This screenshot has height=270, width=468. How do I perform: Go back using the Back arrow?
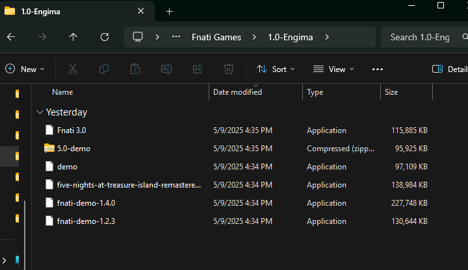coord(11,37)
